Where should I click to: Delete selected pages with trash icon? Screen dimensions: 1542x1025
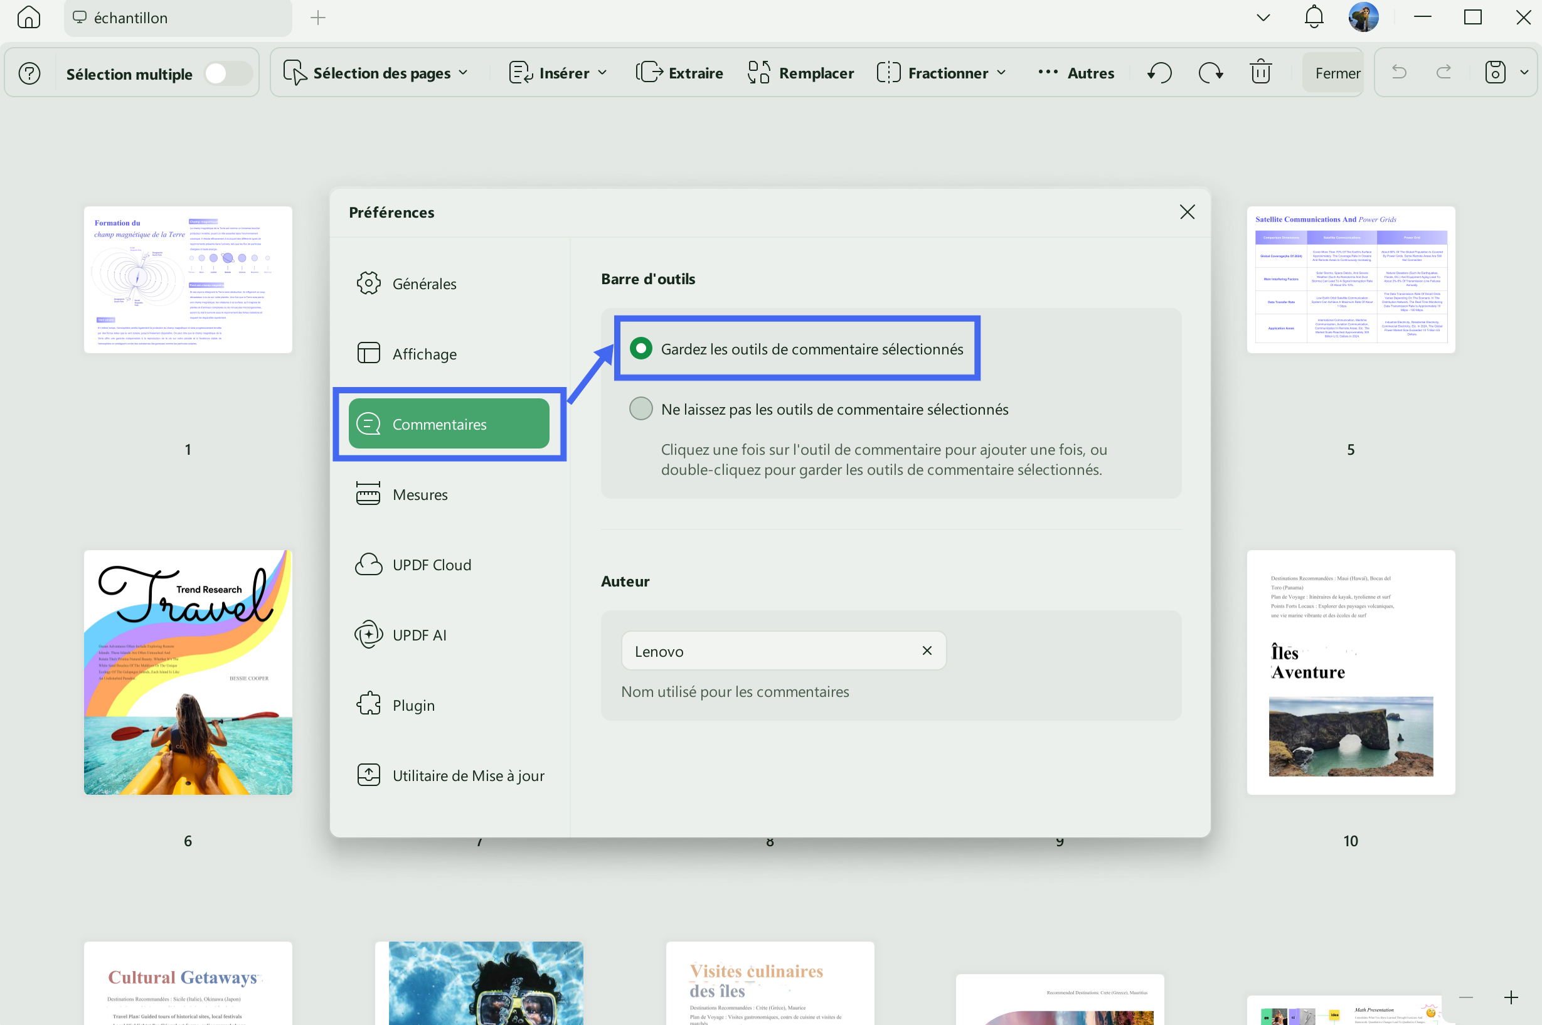click(1261, 72)
